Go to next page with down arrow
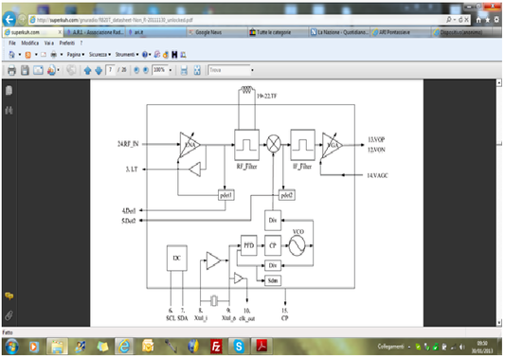The height and width of the screenshot is (359, 523). pos(99,70)
